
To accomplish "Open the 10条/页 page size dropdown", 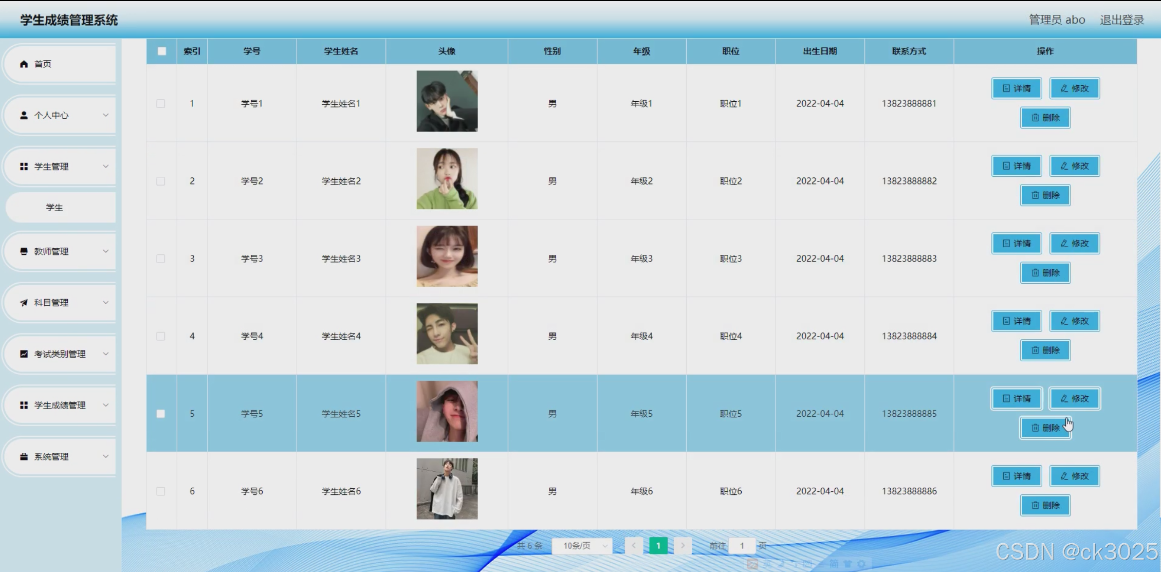I will (582, 546).
